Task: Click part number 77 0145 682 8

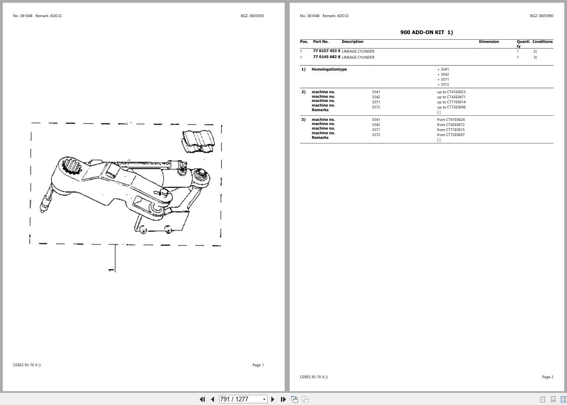Action: coord(327,57)
